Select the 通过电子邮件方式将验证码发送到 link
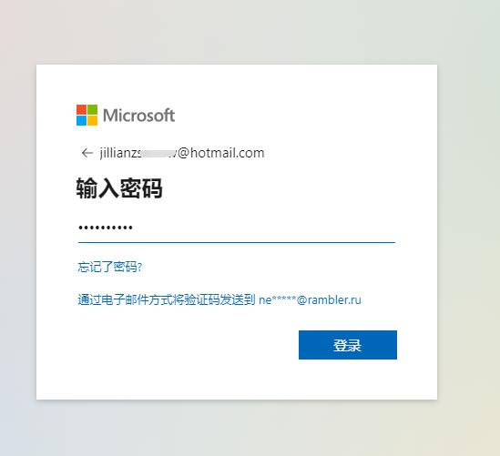Viewport: 500px width, 456px height. point(166,299)
